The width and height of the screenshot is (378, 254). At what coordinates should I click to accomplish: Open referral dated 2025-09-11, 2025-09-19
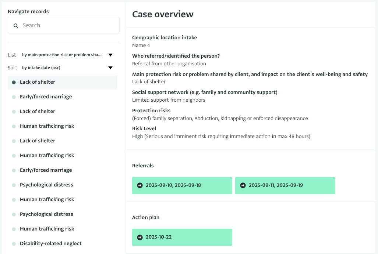pyautogui.click(x=285, y=185)
